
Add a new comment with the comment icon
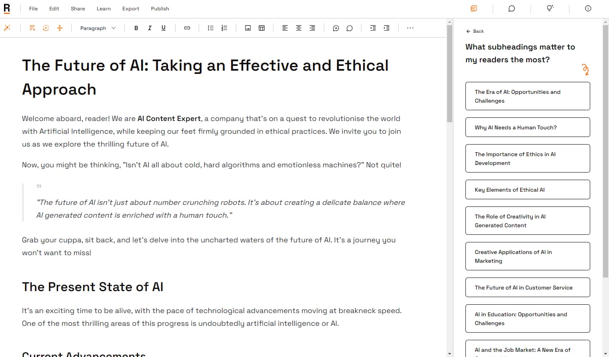point(336,28)
